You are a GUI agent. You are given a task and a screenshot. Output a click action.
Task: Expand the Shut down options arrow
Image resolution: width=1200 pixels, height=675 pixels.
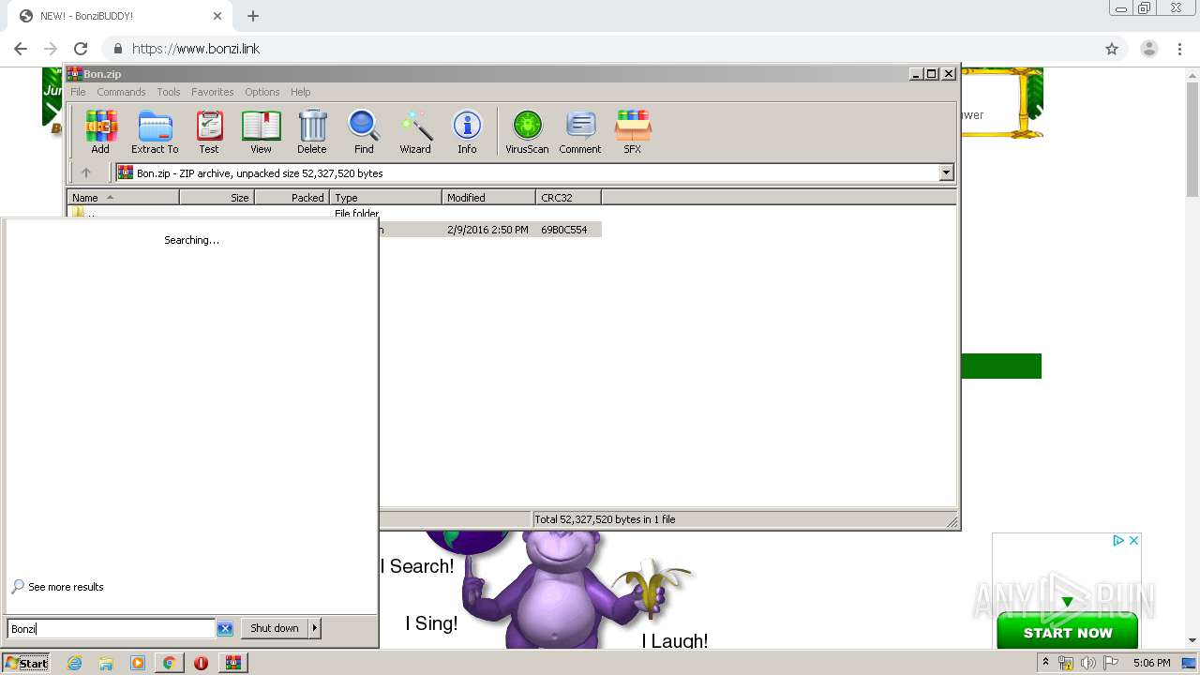point(315,628)
